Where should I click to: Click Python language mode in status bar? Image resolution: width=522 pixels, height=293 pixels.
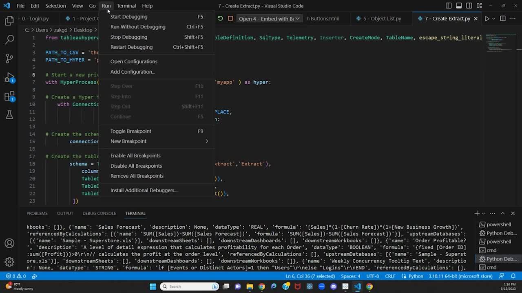(x=416, y=276)
